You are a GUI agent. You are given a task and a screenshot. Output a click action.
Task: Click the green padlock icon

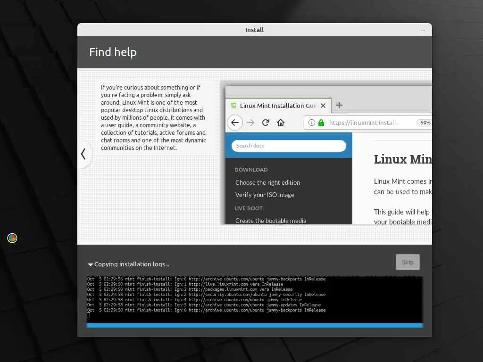pos(321,123)
